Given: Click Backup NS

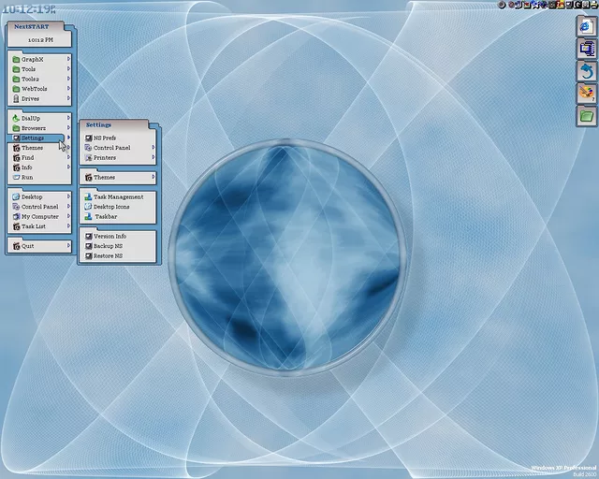Looking at the screenshot, I should (107, 246).
